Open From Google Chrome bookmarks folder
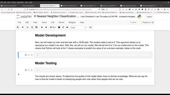The image size is (170, 95). click(8, 12)
